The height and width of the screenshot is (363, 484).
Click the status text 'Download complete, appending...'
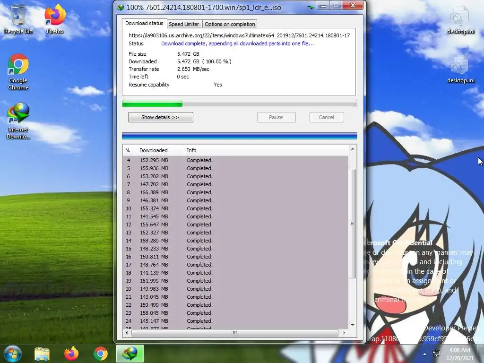237,43
